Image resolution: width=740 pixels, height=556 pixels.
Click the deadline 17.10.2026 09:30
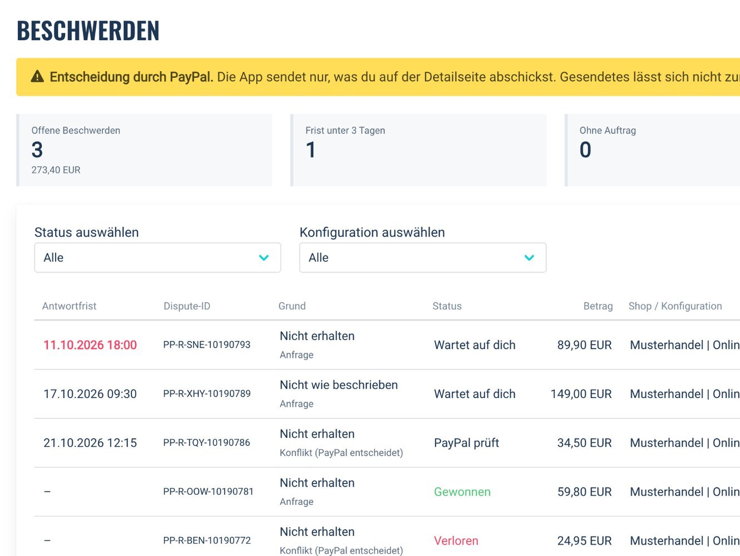[x=90, y=394]
